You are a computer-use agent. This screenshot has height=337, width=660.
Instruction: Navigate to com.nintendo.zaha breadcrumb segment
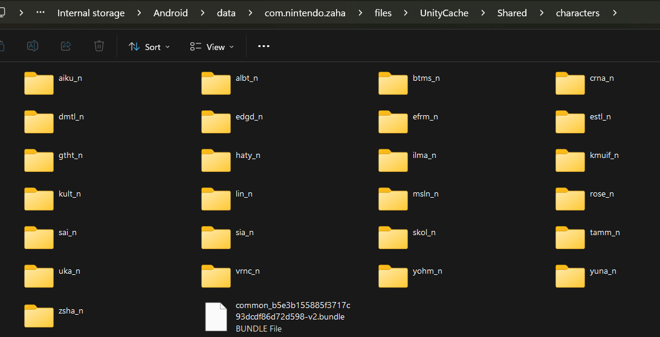pos(305,13)
